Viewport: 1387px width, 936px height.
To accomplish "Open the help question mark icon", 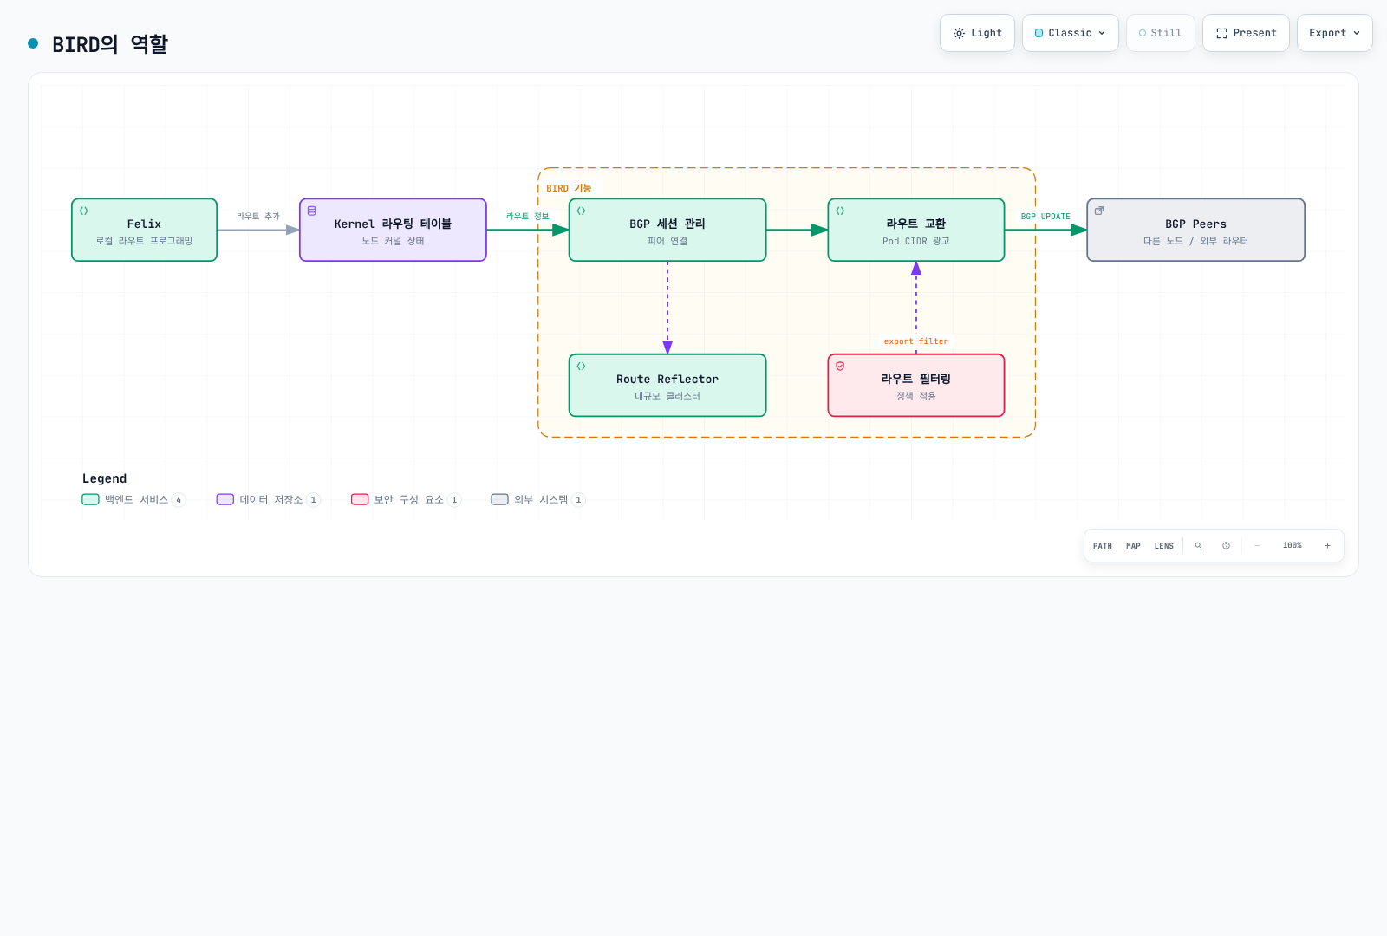I will [x=1226, y=546].
